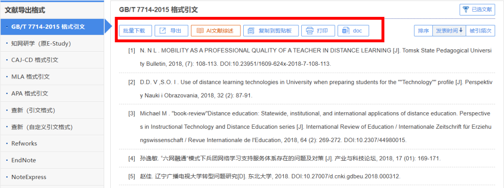This screenshot has height=188, width=504.
Task: Click the export icon in toolbar
Action: [163, 31]
